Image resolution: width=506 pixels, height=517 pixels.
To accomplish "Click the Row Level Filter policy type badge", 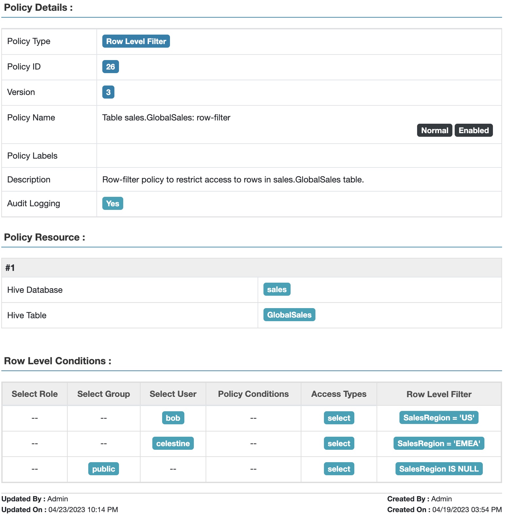I will [136, 41].
